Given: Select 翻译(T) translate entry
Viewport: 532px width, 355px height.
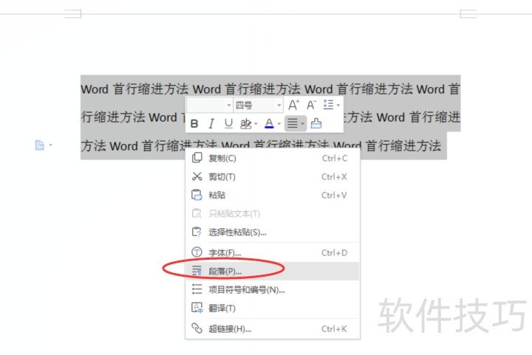Looking at the screenshot, I should 273,309.
